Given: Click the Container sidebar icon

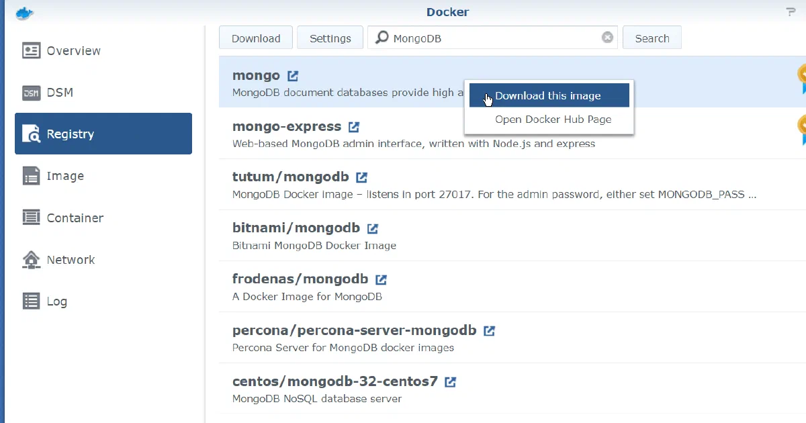Looking at the screenshot, I should [x=31, y=218].
